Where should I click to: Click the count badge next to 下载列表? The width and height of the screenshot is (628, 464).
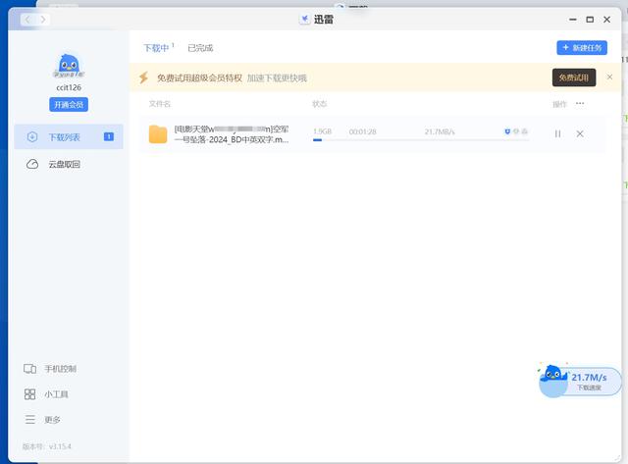[x=109, y=137]
